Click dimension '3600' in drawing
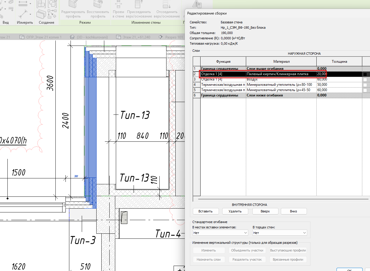 click(x=50, y=83)
